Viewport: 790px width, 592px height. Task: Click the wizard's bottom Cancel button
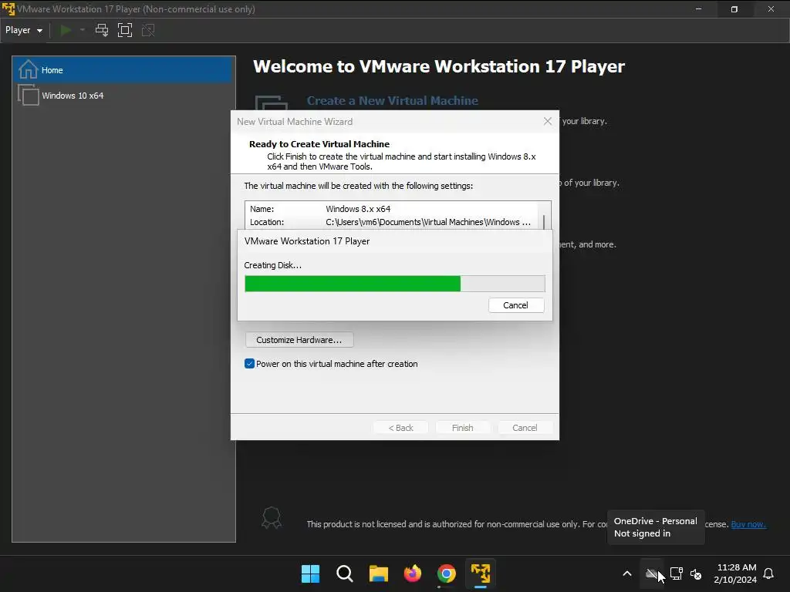(x=525, y=427)
